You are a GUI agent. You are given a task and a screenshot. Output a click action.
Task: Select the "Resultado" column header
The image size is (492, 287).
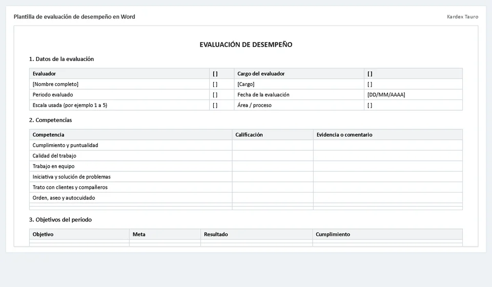(x=257, y=234)
